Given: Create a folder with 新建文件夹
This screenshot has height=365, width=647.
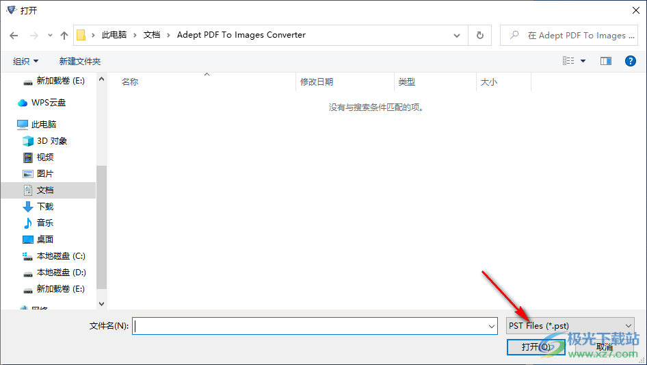Looking at the screenshot, I should (80, 62).
